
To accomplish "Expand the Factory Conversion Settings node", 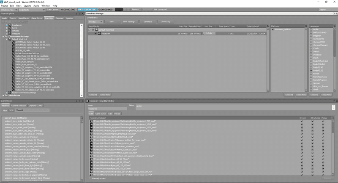I will tap(6, 93).
